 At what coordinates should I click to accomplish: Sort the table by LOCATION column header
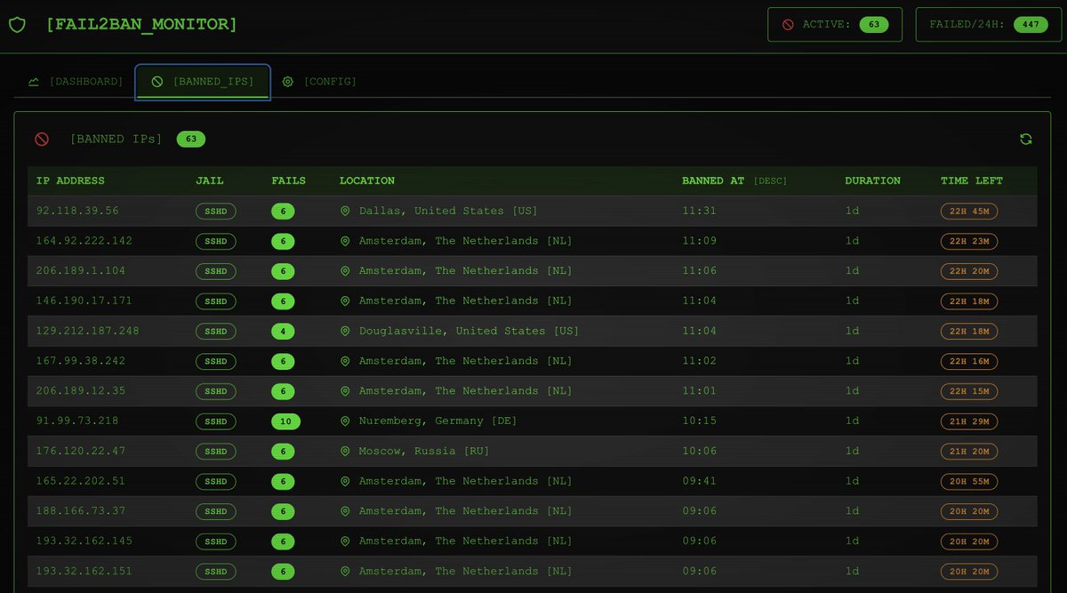click(x=366, y=180)
